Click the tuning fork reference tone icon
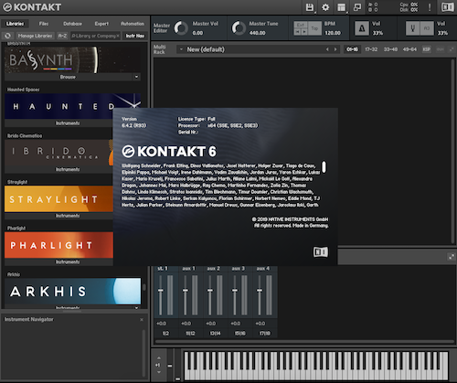 coord(413,28)
